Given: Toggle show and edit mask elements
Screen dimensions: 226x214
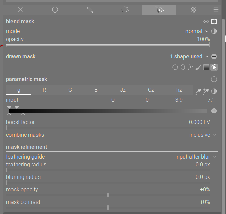Looking at the screenshot, I should click(x=214, y=67).
